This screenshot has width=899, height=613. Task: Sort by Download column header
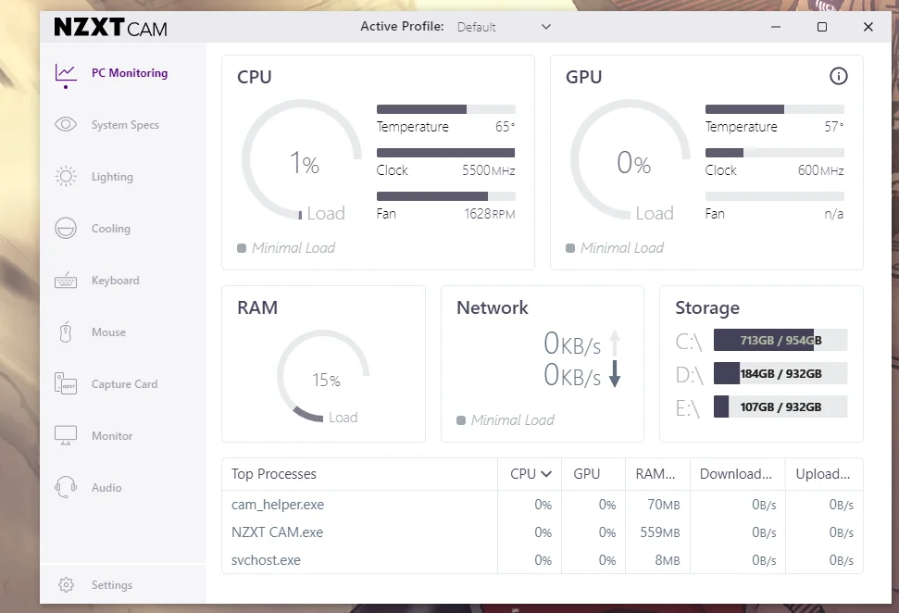[736, 474]
